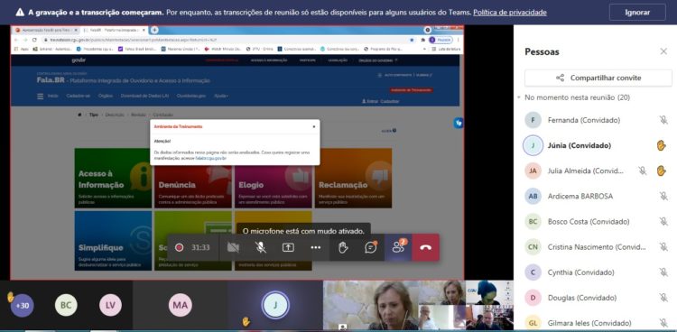The image size is (677, 332).
Task: Dismiss the recording banner with Ignorar
Action: pos(637,12)
